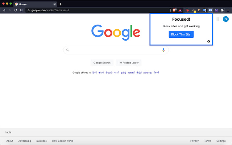The height and width of the screenshot is (145, 232).
Task: Click the Focused! extension toolbar icon
Action: pyautogui.click(x=210, y=10)
